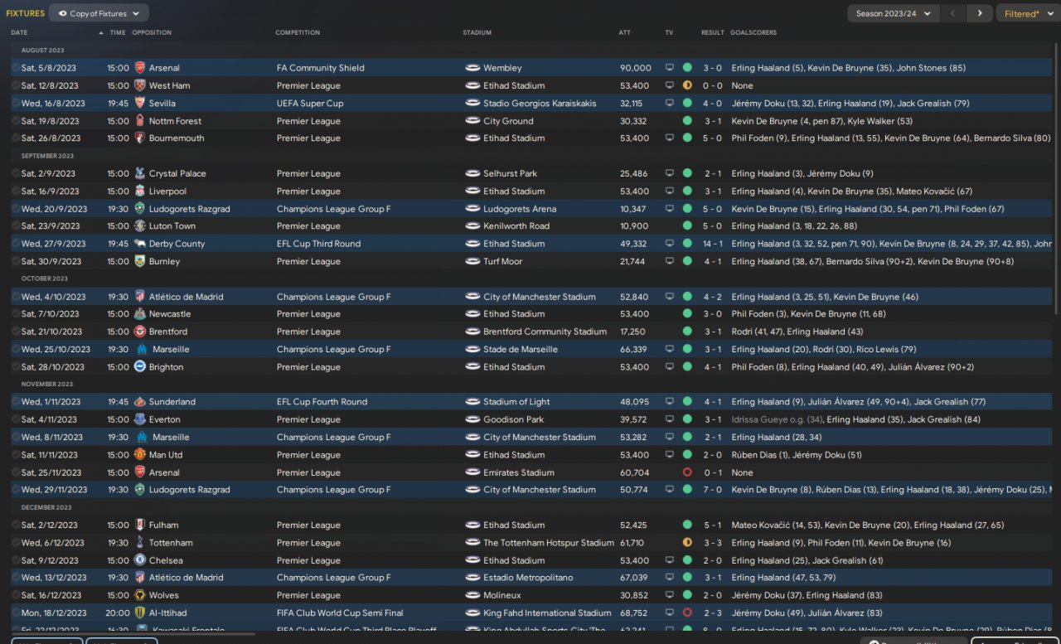
Task: Click the Burnley club badge
Action: coord(140,261)
